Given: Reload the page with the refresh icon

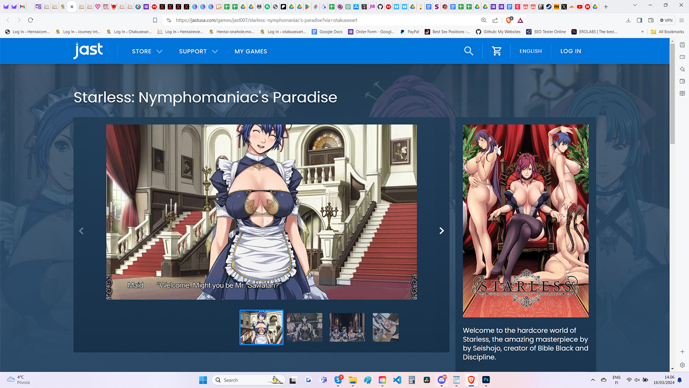Looking at the screenshot, I should pyautogui.click(x=30, y=20).
